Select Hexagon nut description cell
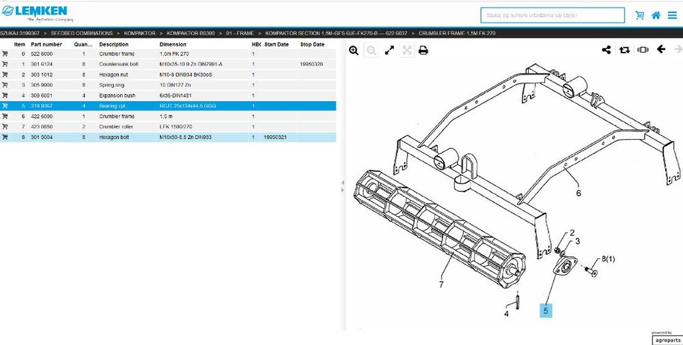Viewport: 683px width, 345px height. tap(113, 75)
